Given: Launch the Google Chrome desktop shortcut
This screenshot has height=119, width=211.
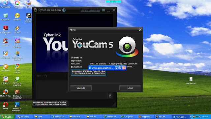Looking at the screenshot, I should [x=17, y=68].
